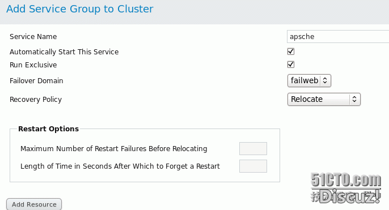The width and height of the screenshot is (389, 210).
Task: Click the Add Service Group to Cluster heading
Action: click(80, 9)
